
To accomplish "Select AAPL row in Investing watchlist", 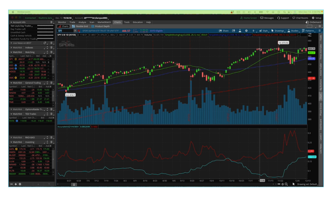I will click(x=30, y=149).
